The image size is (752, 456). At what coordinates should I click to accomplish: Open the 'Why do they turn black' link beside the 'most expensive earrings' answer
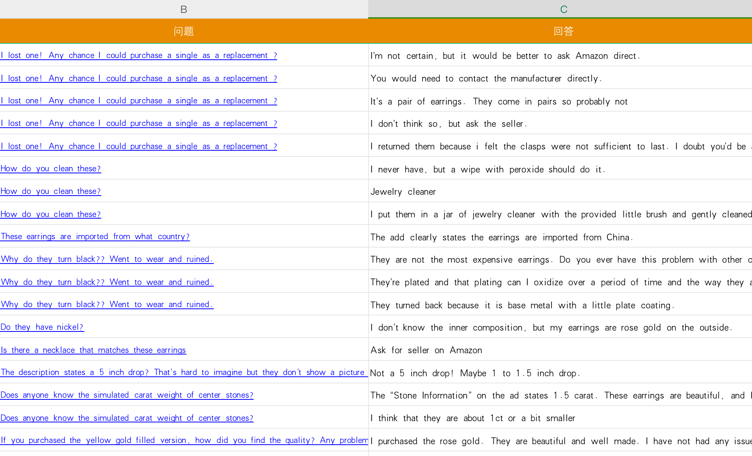[107, 259]
